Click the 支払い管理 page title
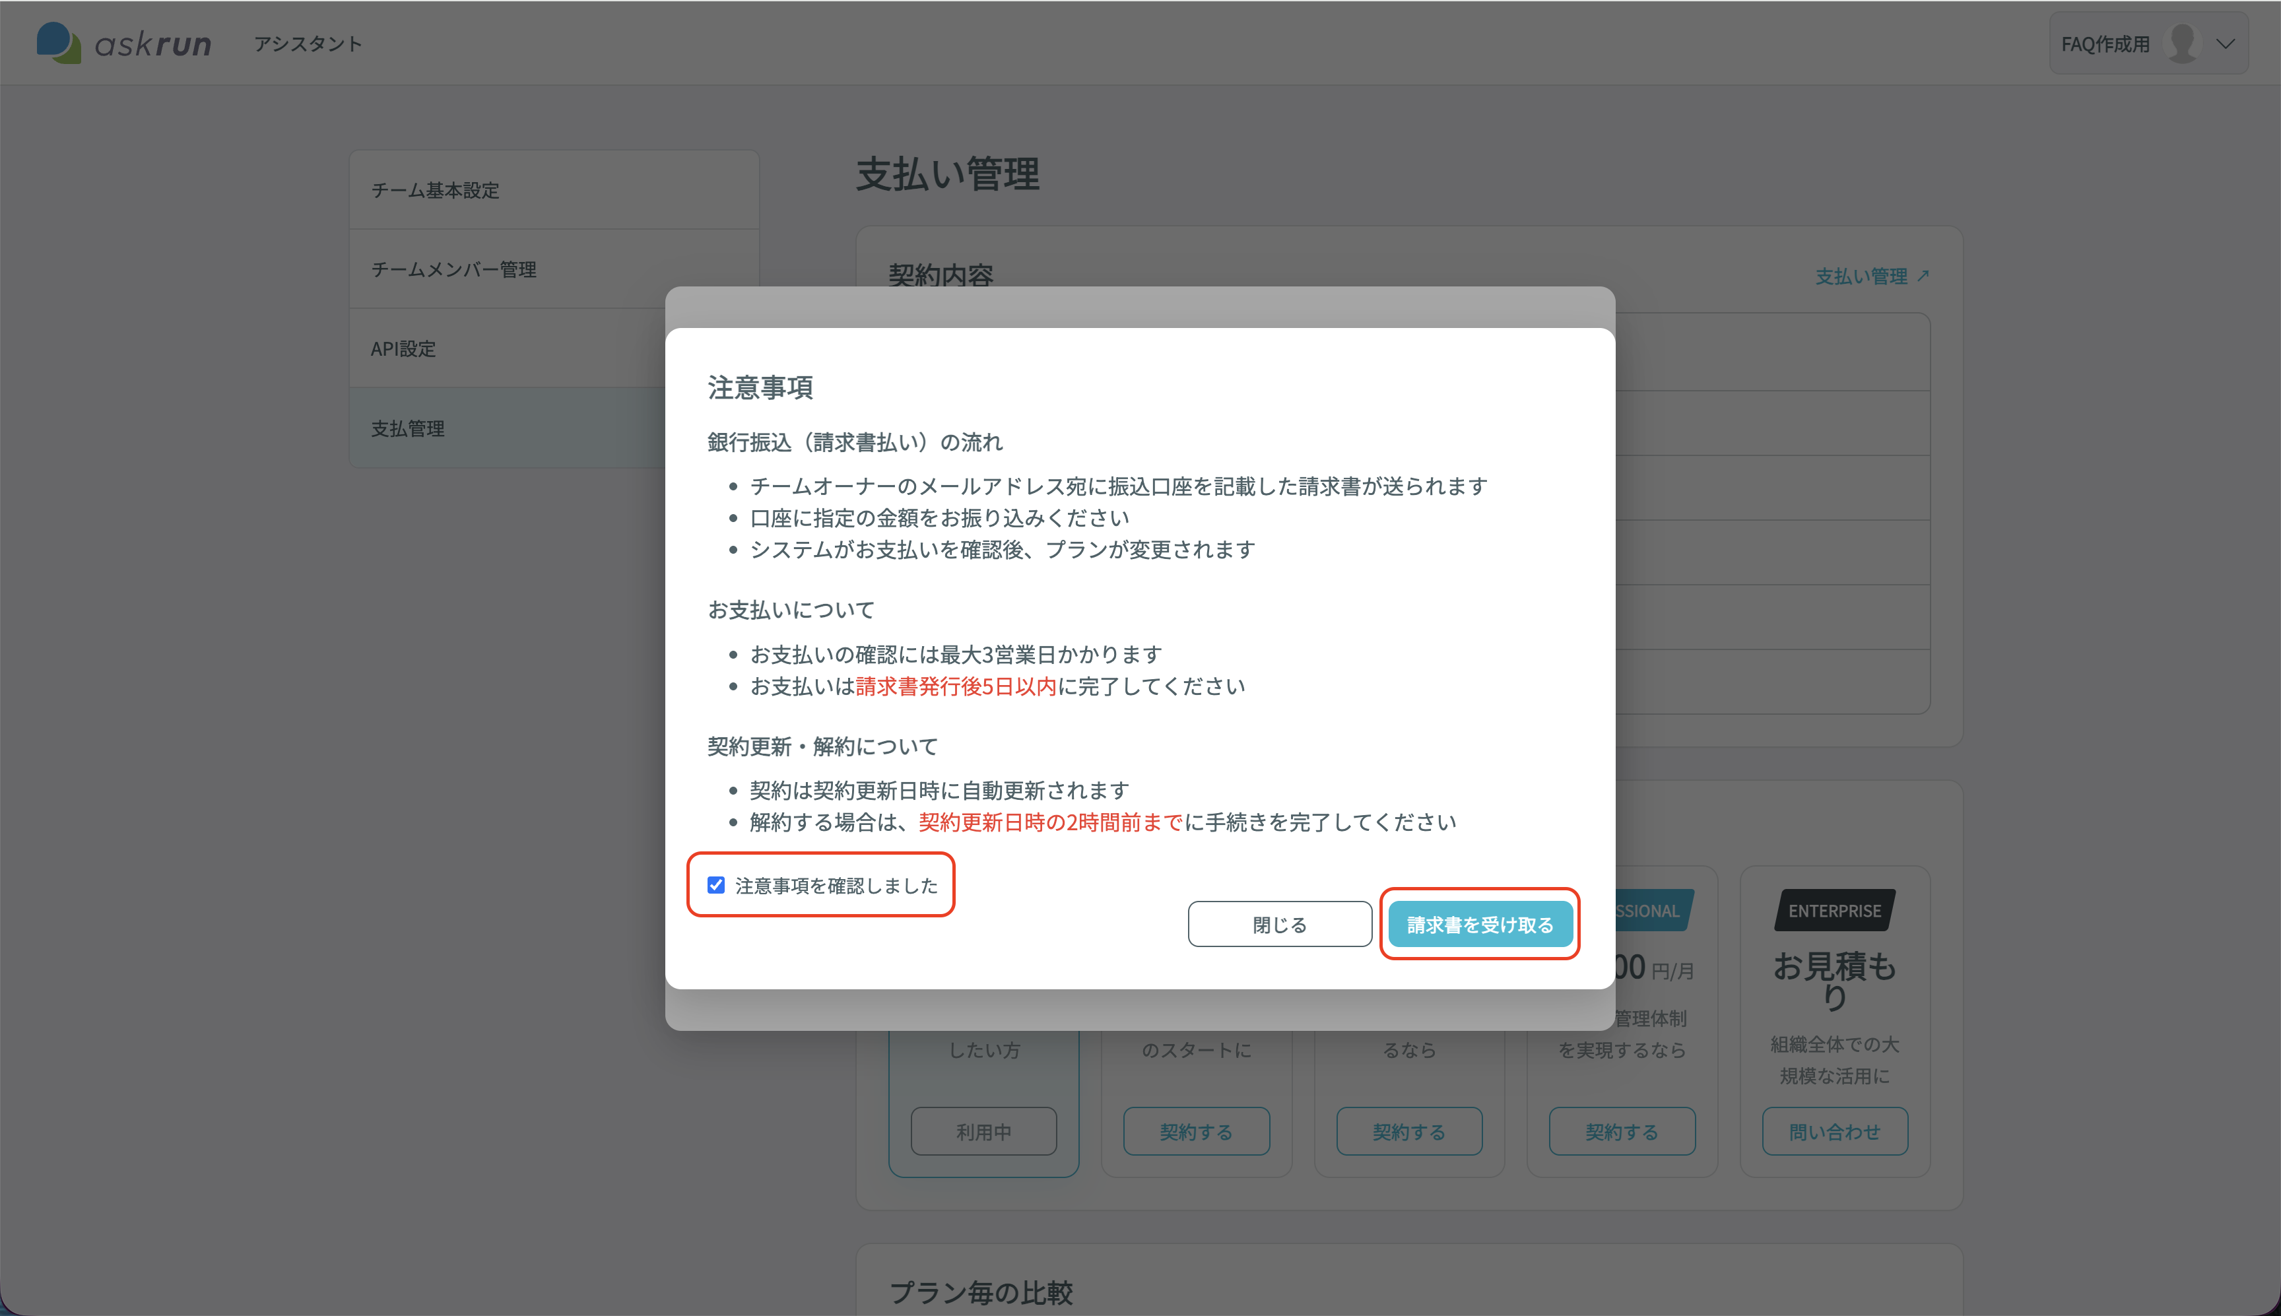 point(948,174)
